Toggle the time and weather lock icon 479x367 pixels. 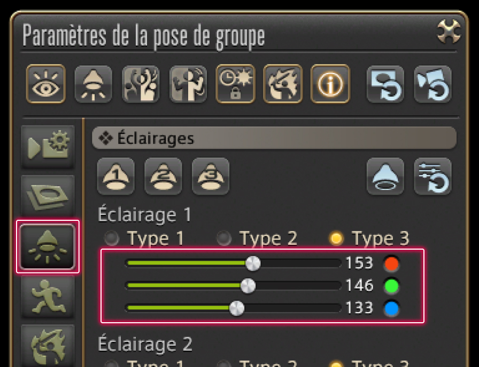(x=235, y=84)
